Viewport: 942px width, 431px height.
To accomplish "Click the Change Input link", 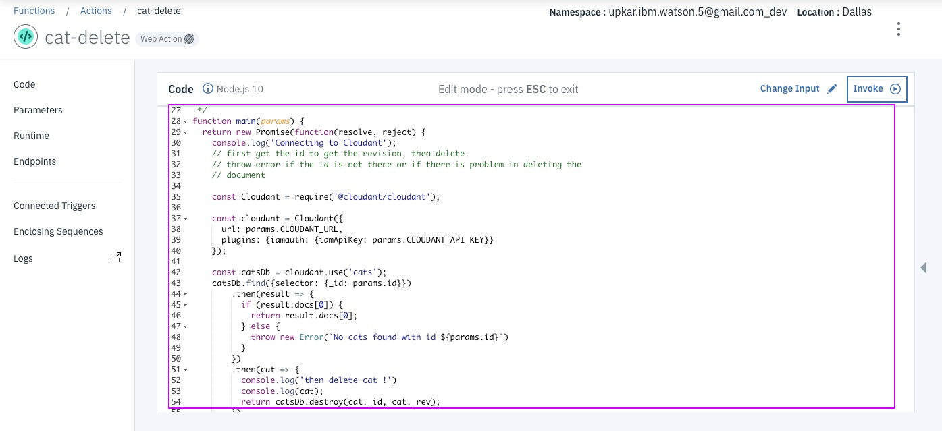I will tap(789, 89).
